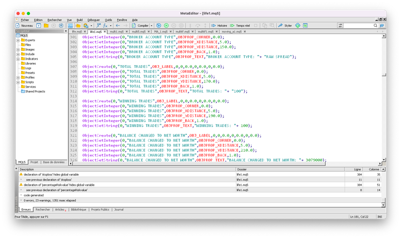Expand the Images folder
The width and height of the screenshot is (401, 238).
point(18,50)
